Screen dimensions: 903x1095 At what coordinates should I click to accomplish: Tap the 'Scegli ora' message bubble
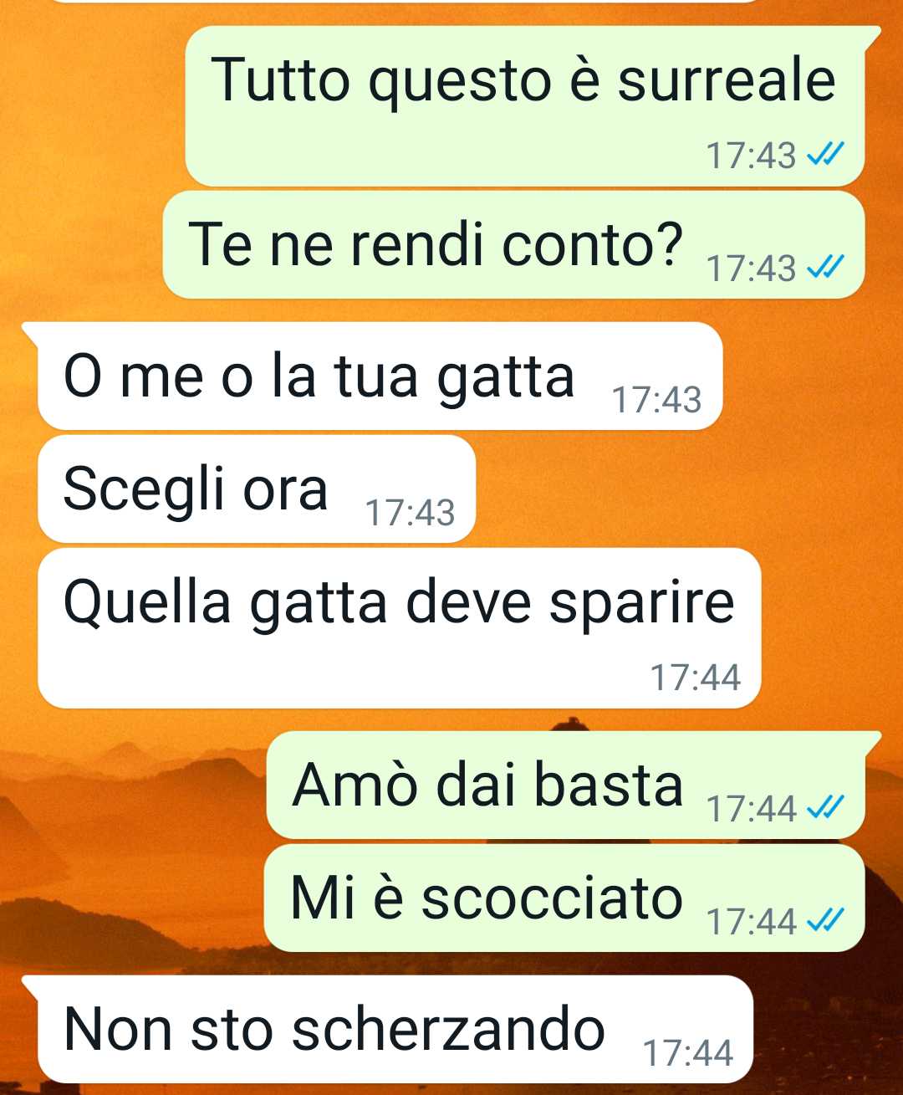(x=257, y=489)
